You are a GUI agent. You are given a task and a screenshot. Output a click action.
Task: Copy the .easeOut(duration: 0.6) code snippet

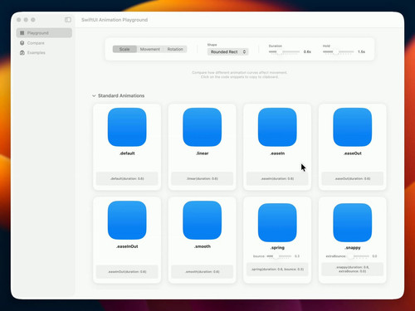353,178
